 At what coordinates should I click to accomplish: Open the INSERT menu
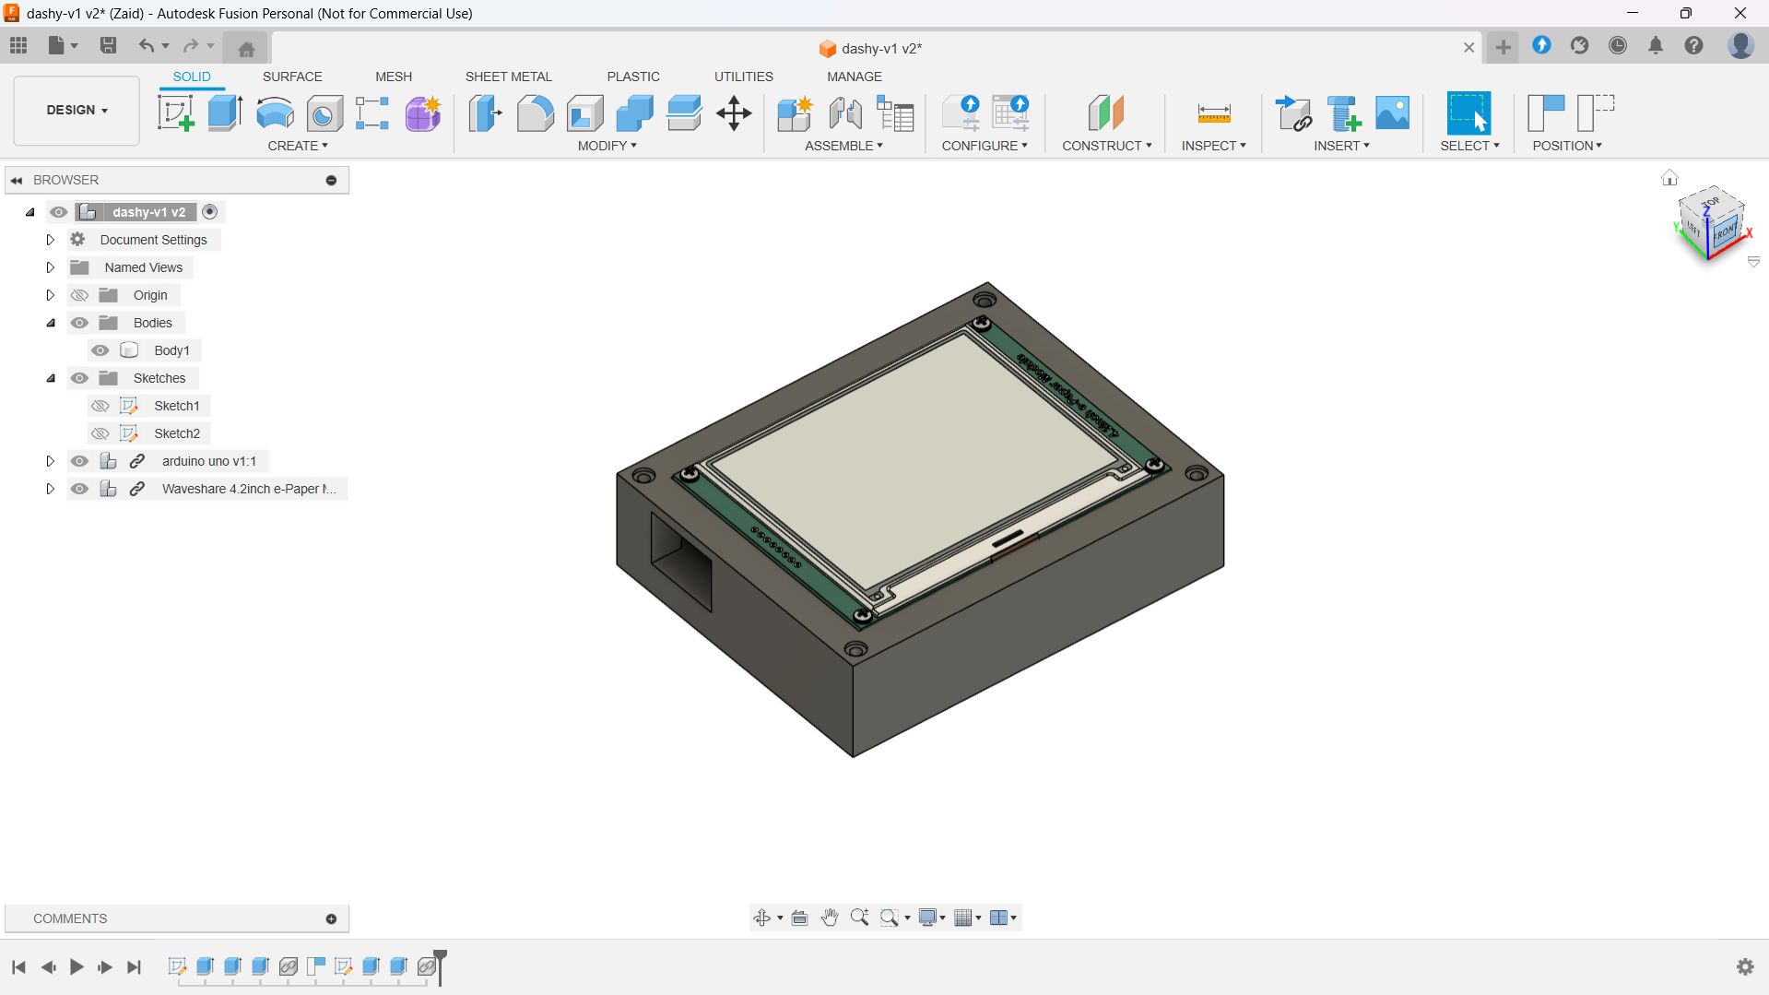[1341, 146]
